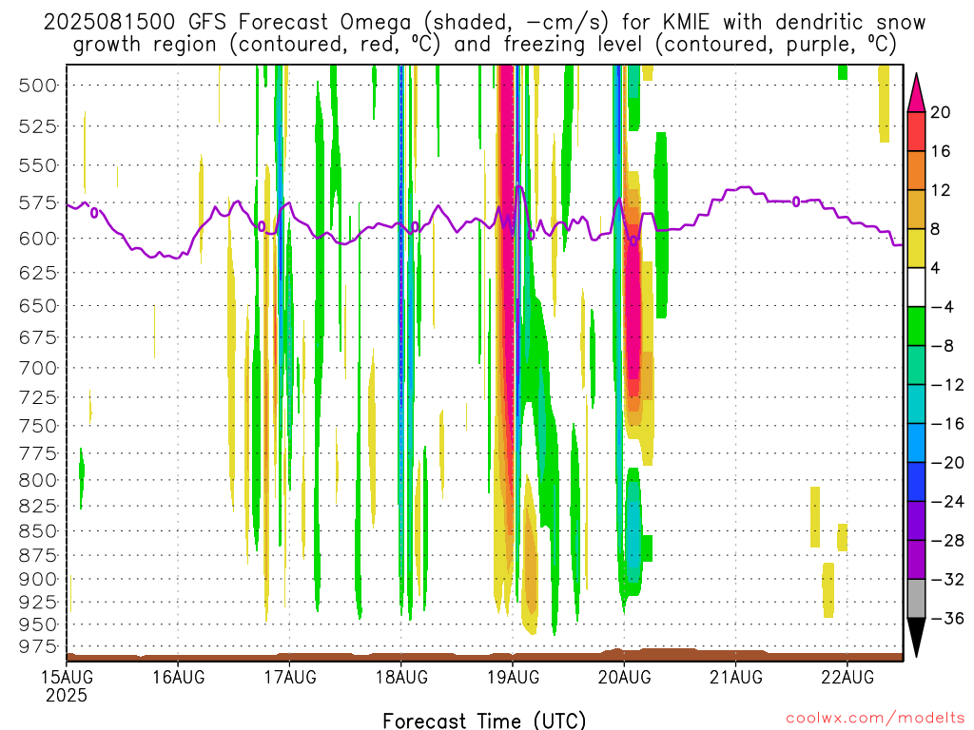
Task: Click the 19AUG date axis label
Action: tap(513, 677)
